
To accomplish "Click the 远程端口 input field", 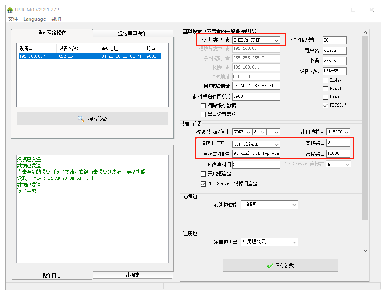I will (338, 154).
